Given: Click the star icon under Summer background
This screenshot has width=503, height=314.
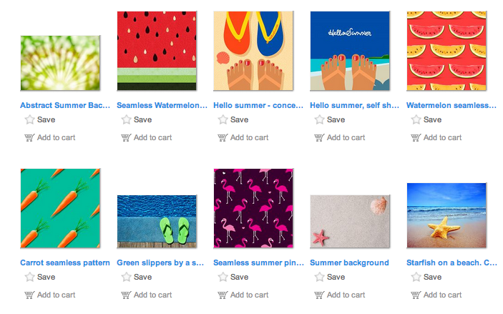Looking at the screenshot, I should (x=319, y=277).
